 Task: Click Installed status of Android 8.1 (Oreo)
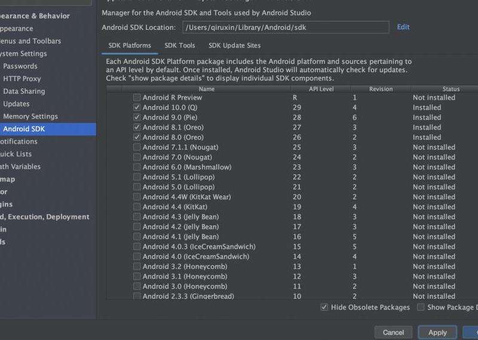427,127
